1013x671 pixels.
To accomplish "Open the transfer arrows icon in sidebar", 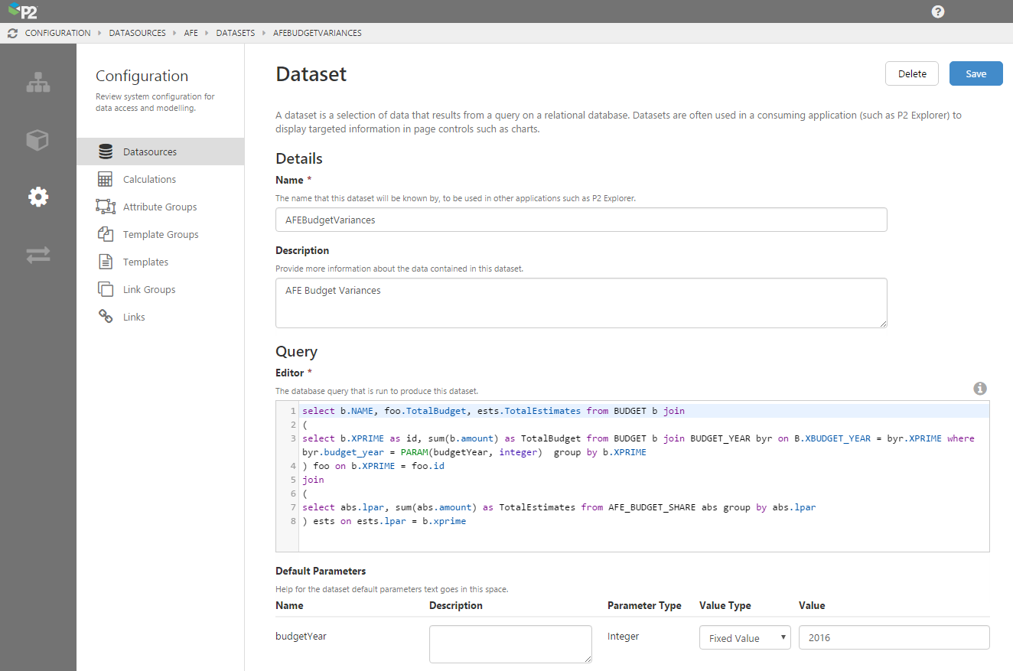I will [38, 255].
